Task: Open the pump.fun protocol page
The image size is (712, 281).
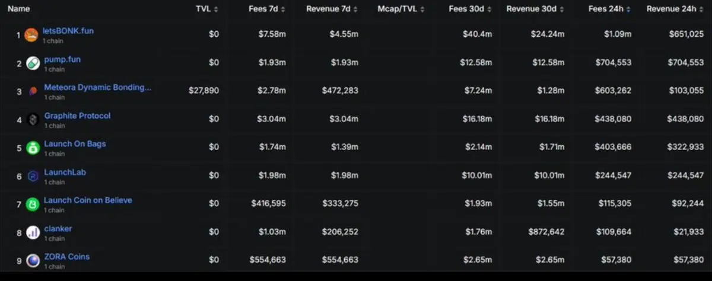Action: [62, 59]
